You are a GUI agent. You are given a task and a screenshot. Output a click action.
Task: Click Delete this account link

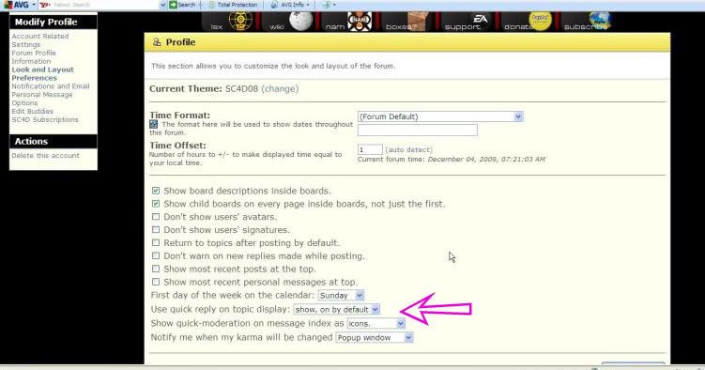pyautogui.click(x=45, y=155)
